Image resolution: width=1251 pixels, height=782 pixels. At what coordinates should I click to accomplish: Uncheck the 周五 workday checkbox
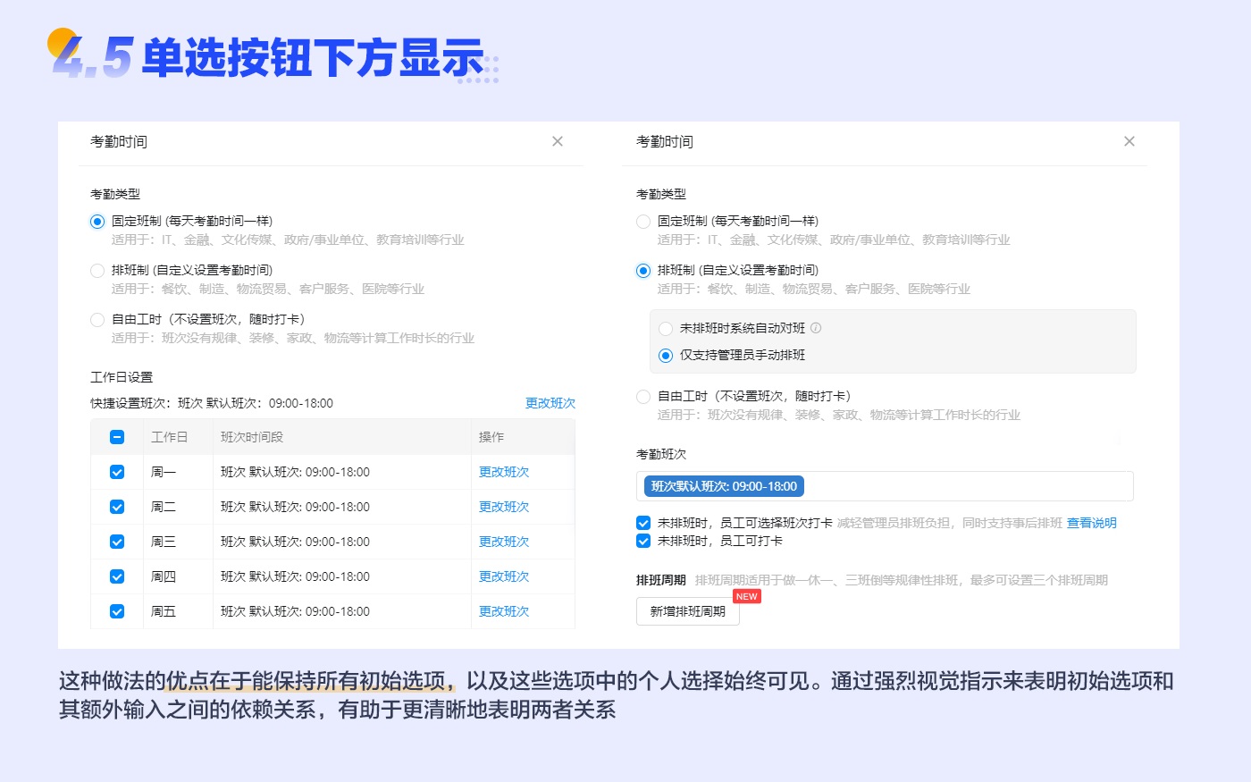117,611
